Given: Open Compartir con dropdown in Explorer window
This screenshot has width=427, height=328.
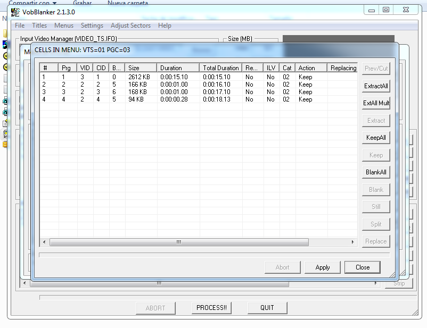Looking at the screenshot, I should [32, 3].
